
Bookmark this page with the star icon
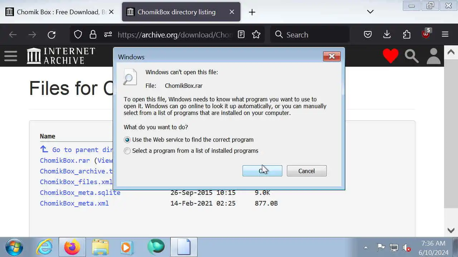pyautogui.click(x=256, y=35)
